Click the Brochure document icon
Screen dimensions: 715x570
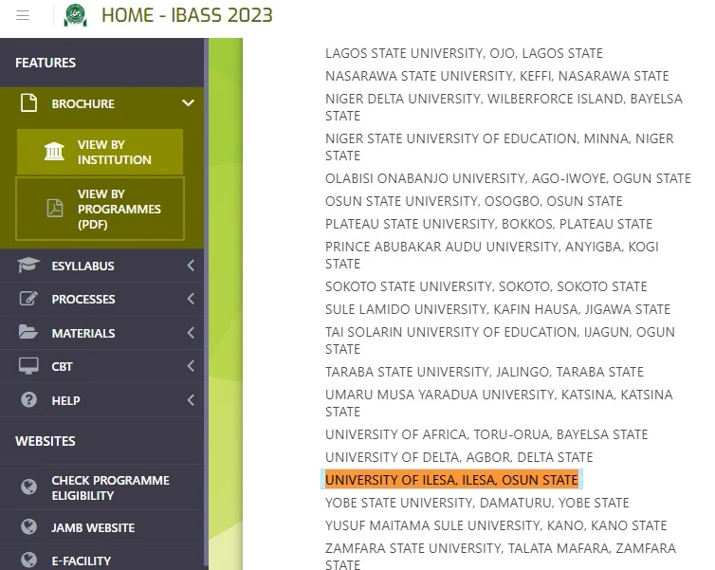[28, 103]
